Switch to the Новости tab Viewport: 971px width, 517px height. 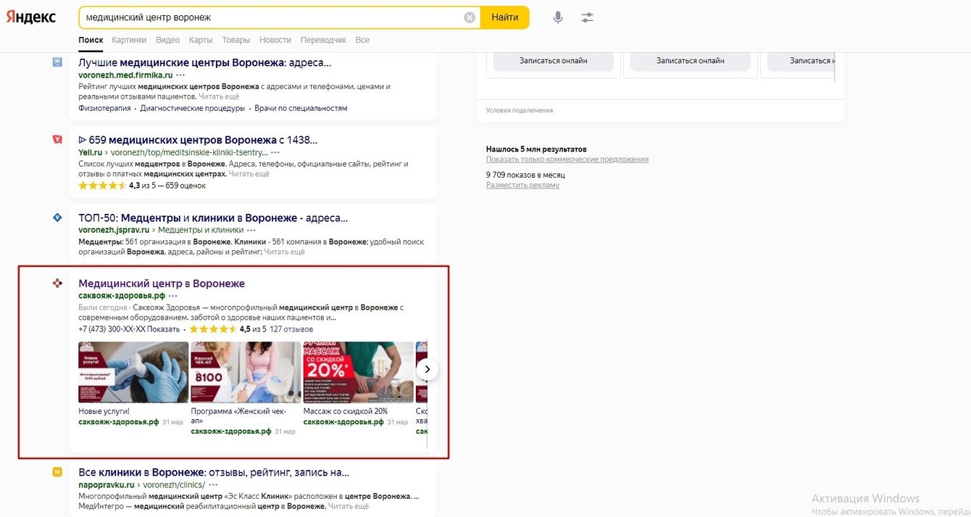point(275,40)
